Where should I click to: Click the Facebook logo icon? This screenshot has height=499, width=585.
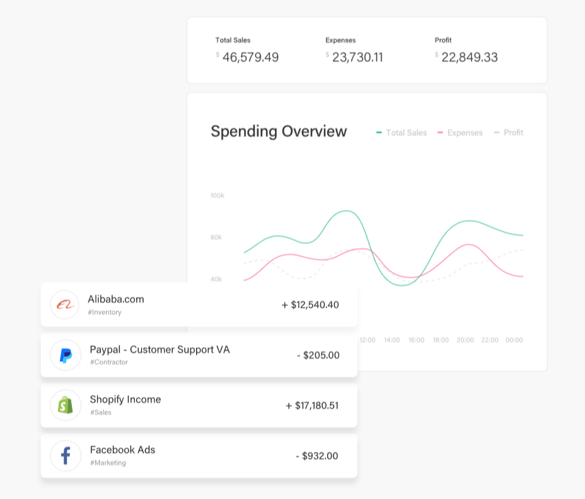(x=66, y=456)
